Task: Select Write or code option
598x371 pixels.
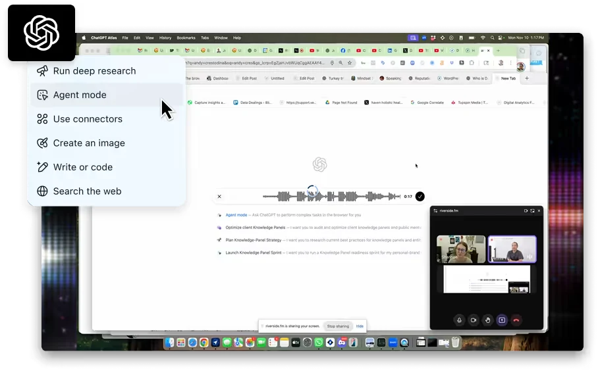Action: pyautogui.click(x=107, y=167)
